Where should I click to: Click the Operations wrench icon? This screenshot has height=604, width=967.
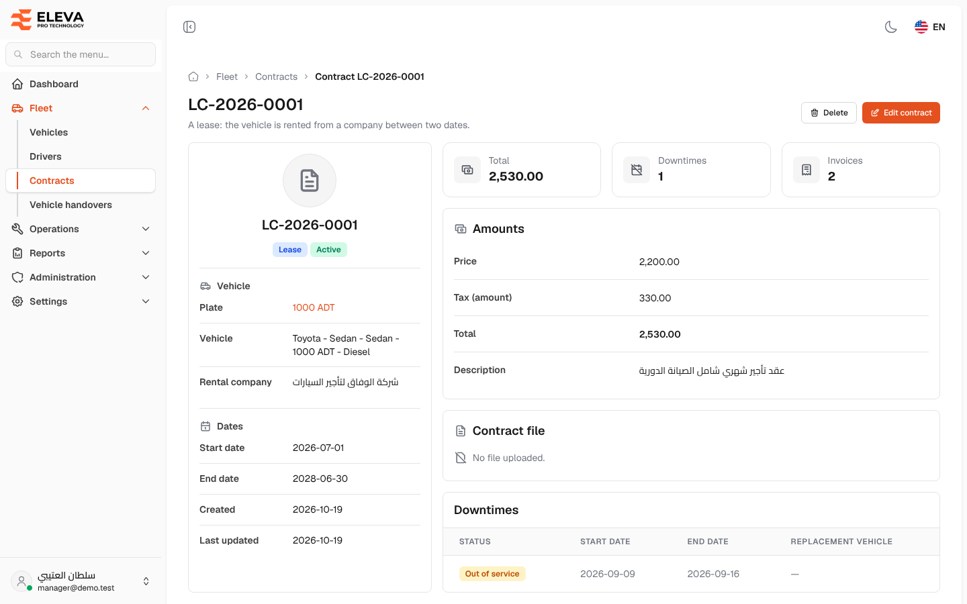[17, 229]
